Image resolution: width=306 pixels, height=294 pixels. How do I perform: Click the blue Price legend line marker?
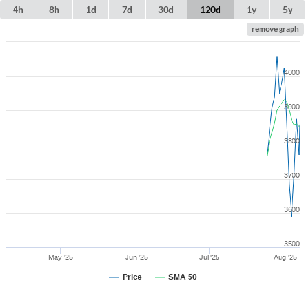[114, 277]
